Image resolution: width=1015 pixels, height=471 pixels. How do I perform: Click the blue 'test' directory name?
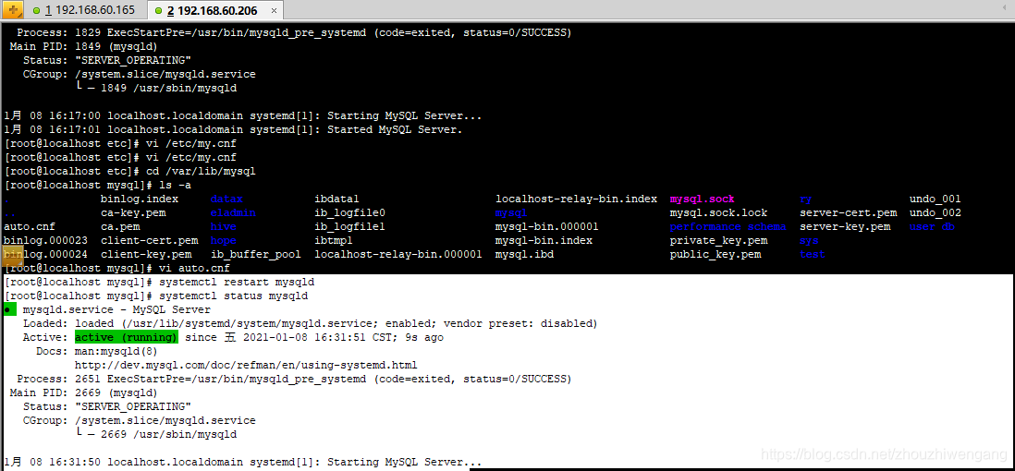pos(813,254)
